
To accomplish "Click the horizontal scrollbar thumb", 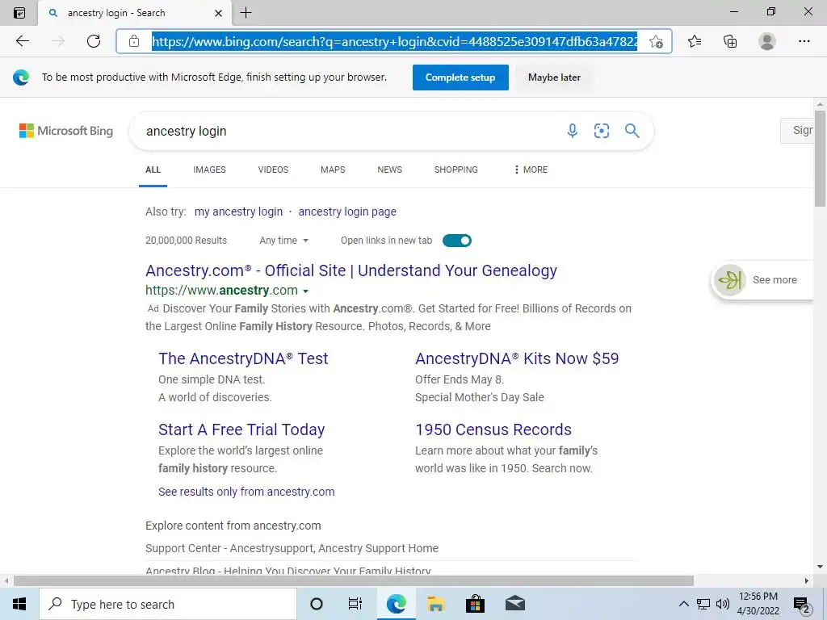I will pos(354,581).
